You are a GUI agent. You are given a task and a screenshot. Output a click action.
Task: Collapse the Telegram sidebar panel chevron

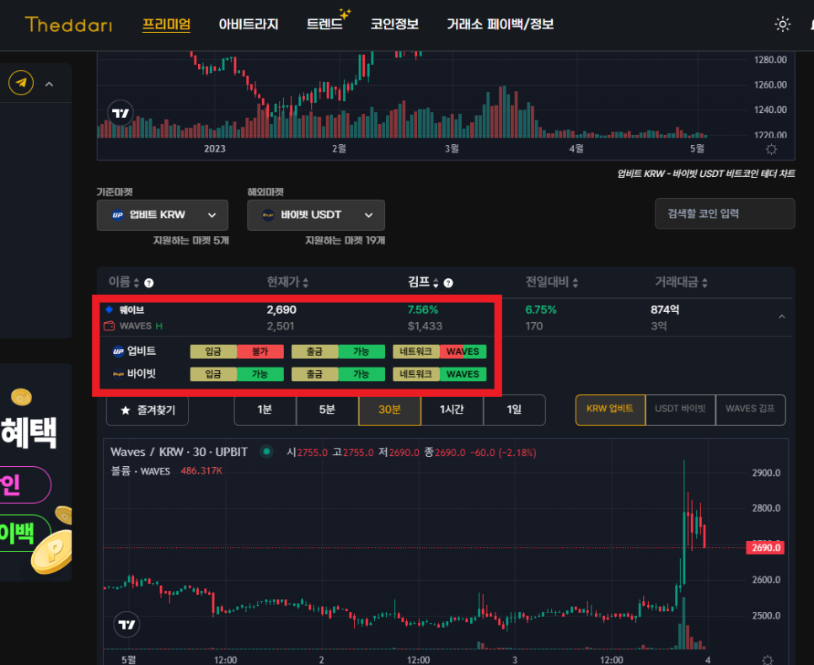(x=50, y=84)
